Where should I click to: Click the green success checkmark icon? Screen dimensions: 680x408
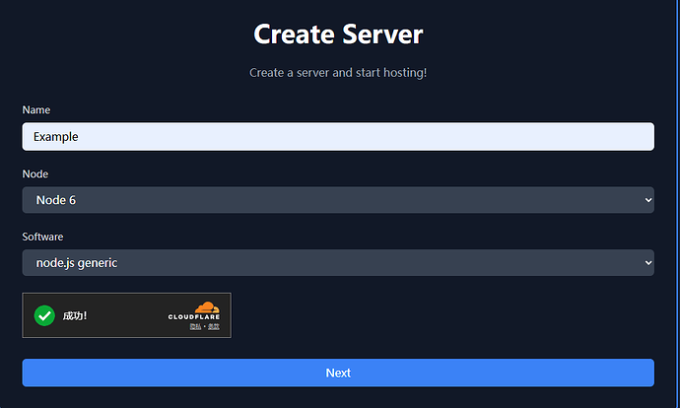(x=44, y=315)
